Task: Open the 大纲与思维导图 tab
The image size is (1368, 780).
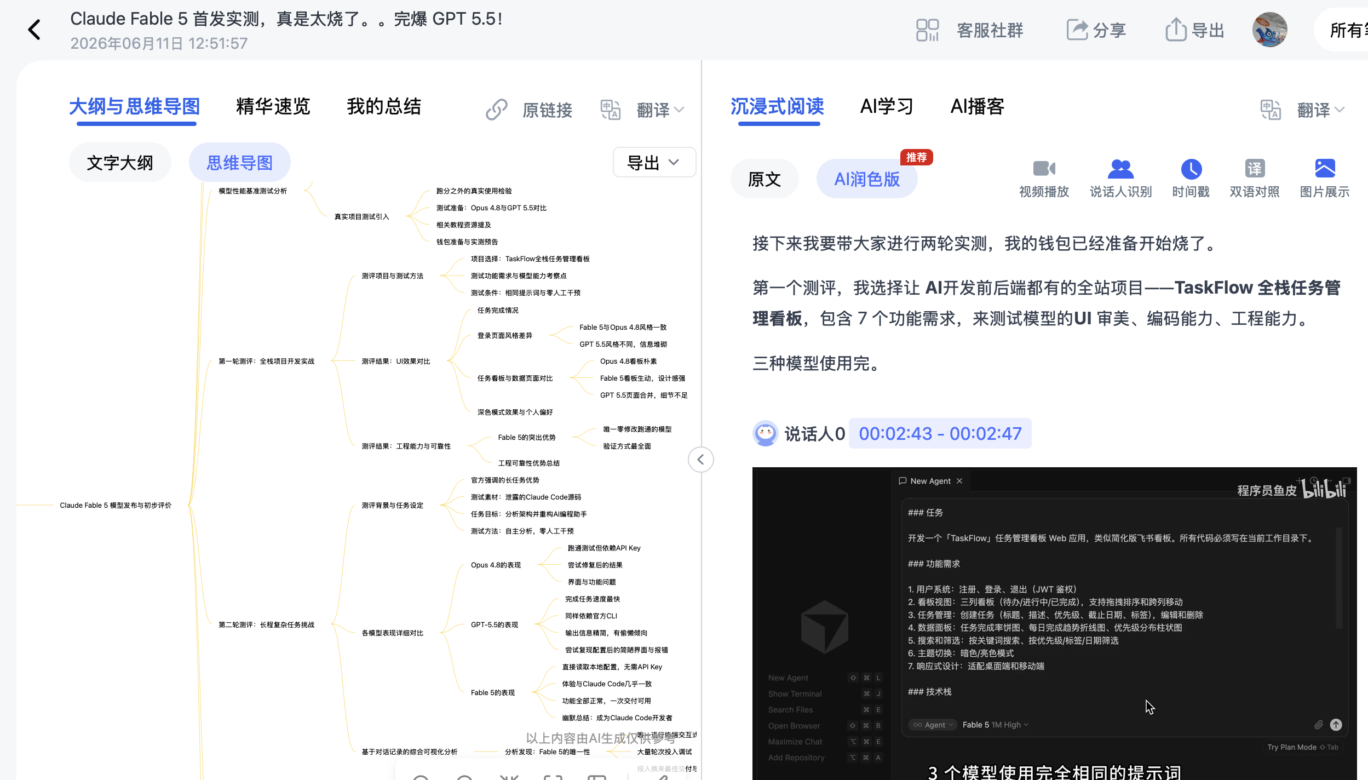Action: 135,106
